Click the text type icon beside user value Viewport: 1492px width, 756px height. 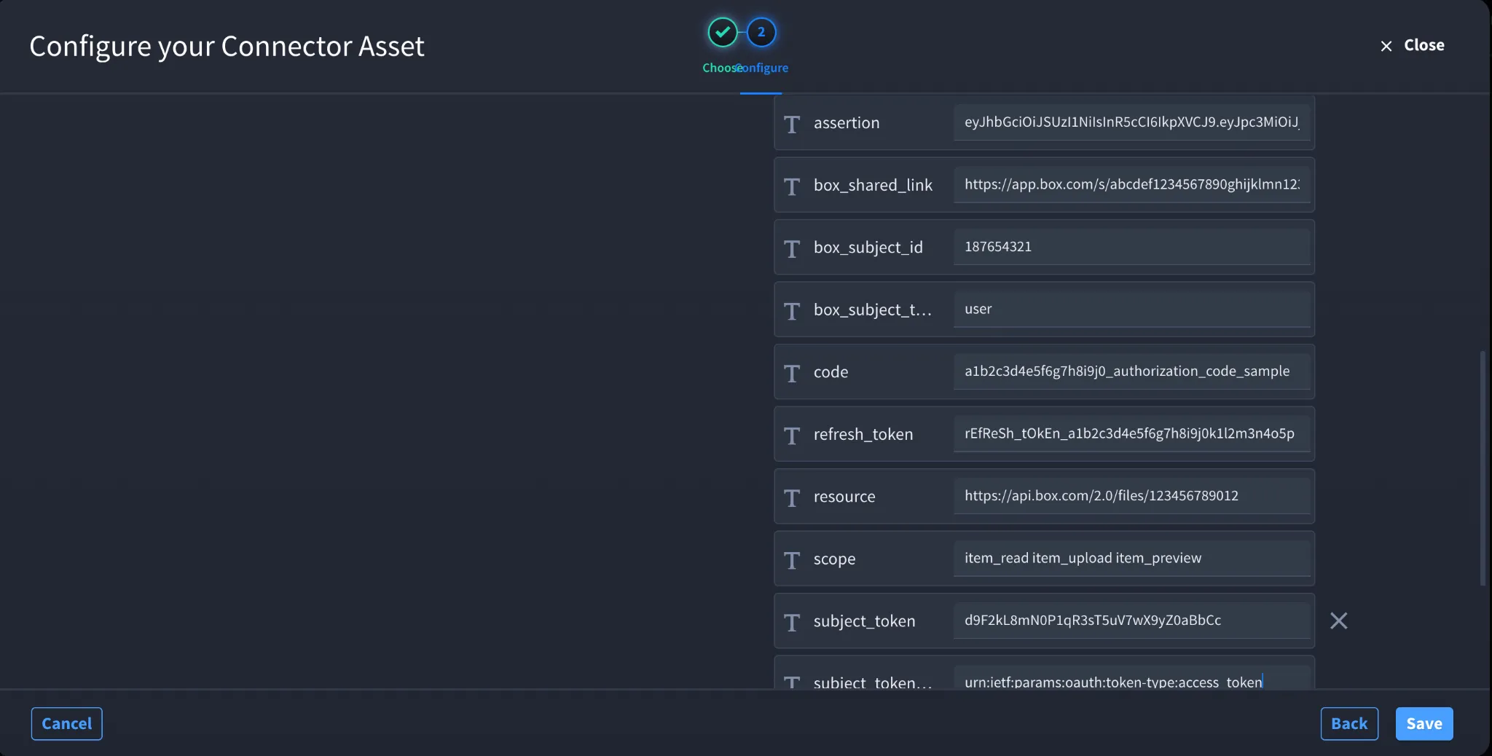pos(792,311)
